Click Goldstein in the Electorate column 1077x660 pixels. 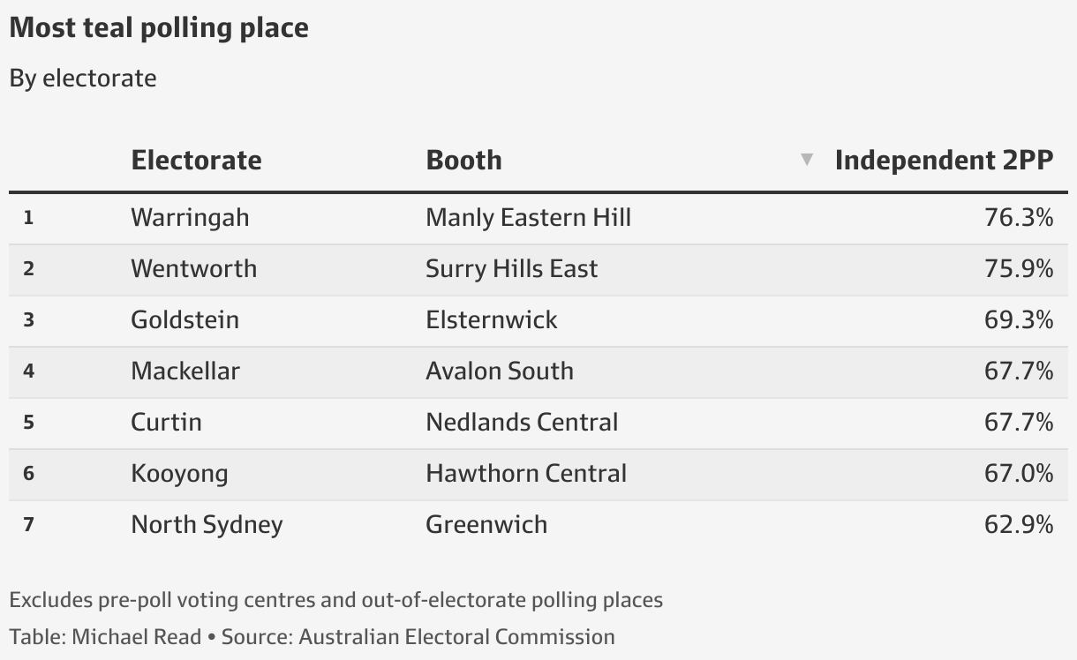185,319
